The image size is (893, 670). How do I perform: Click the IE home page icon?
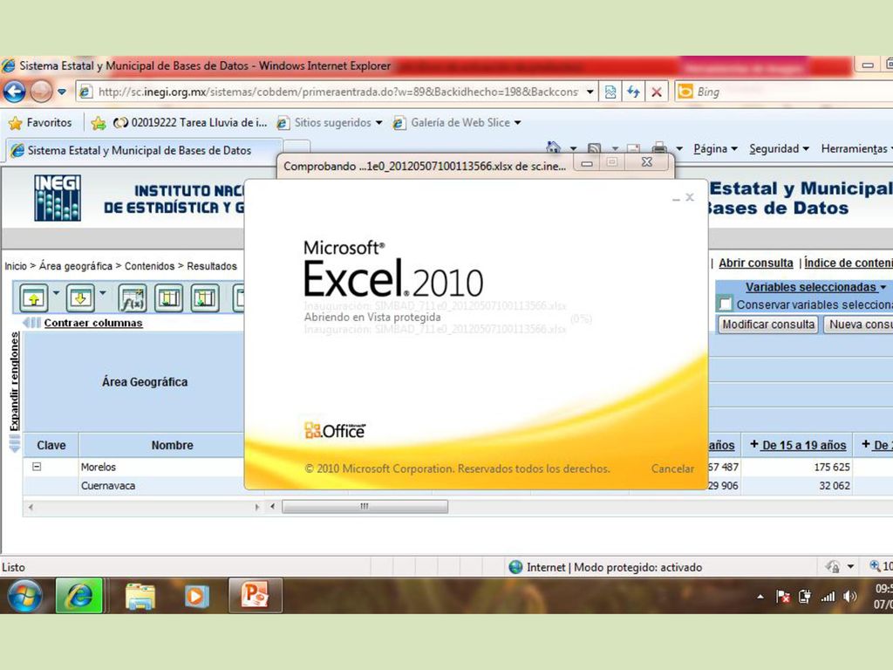point(553,148)
